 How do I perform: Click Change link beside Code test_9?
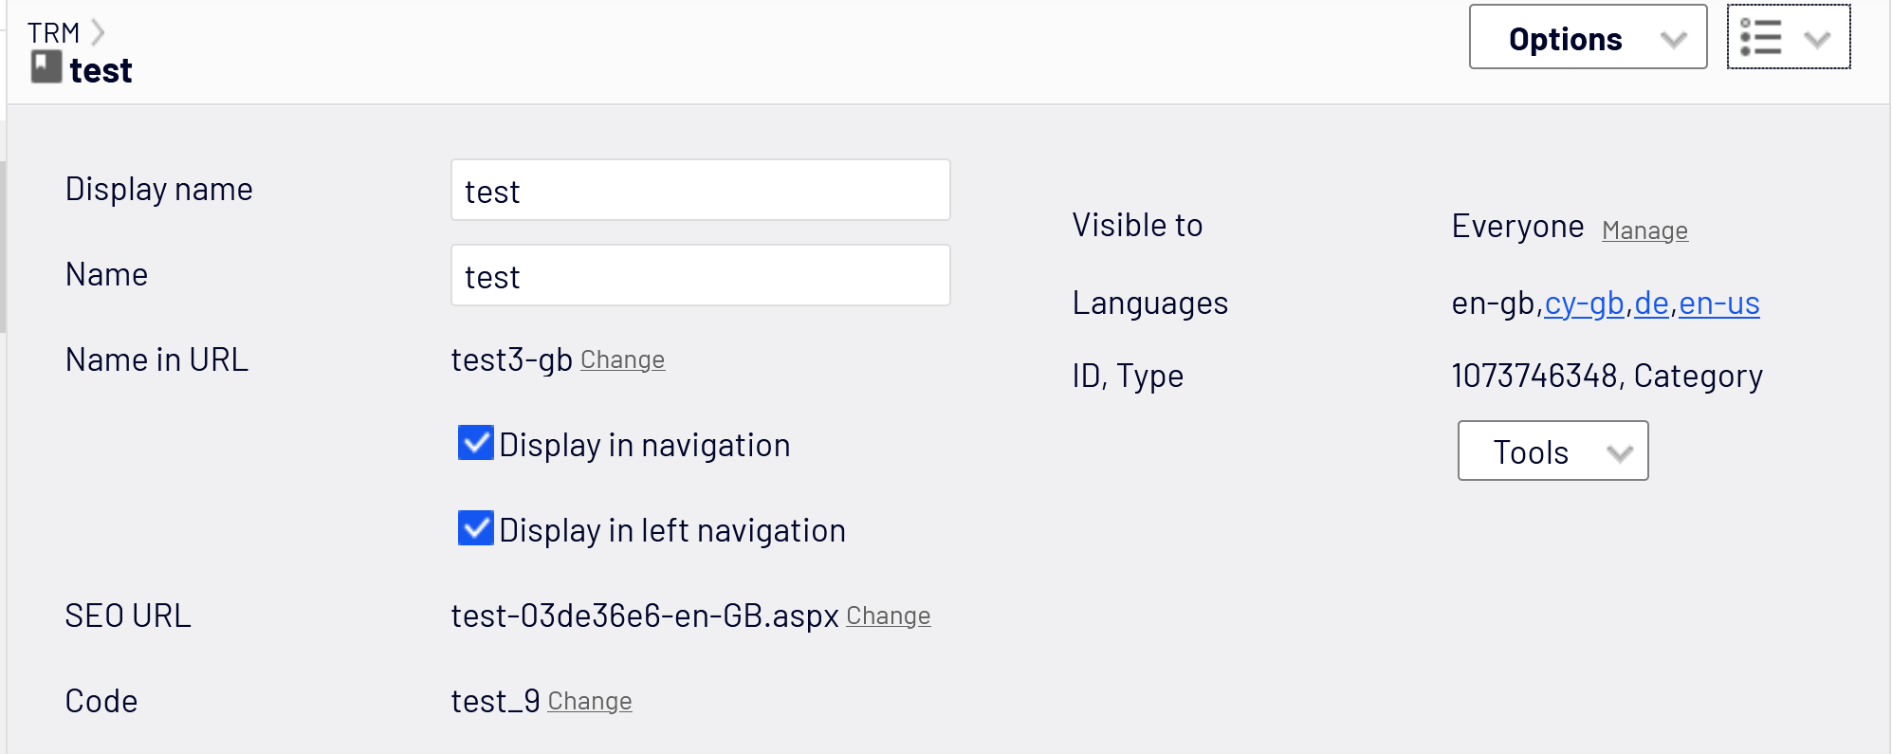[x=589, y=702]
